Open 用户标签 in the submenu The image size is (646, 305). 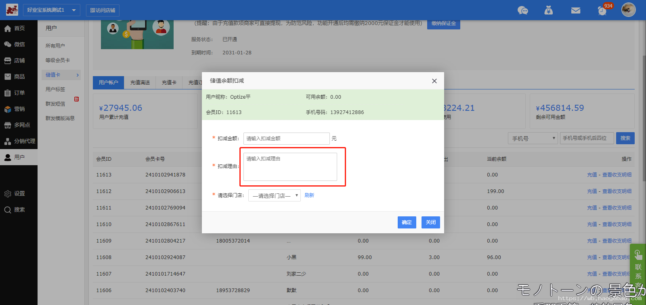[55, 89]
